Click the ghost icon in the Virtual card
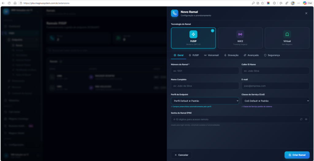The width and height of the screenshot is (314, 161). tap(287, 34)
